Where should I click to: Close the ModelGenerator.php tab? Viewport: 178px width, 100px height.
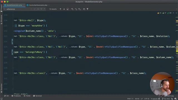24,5
